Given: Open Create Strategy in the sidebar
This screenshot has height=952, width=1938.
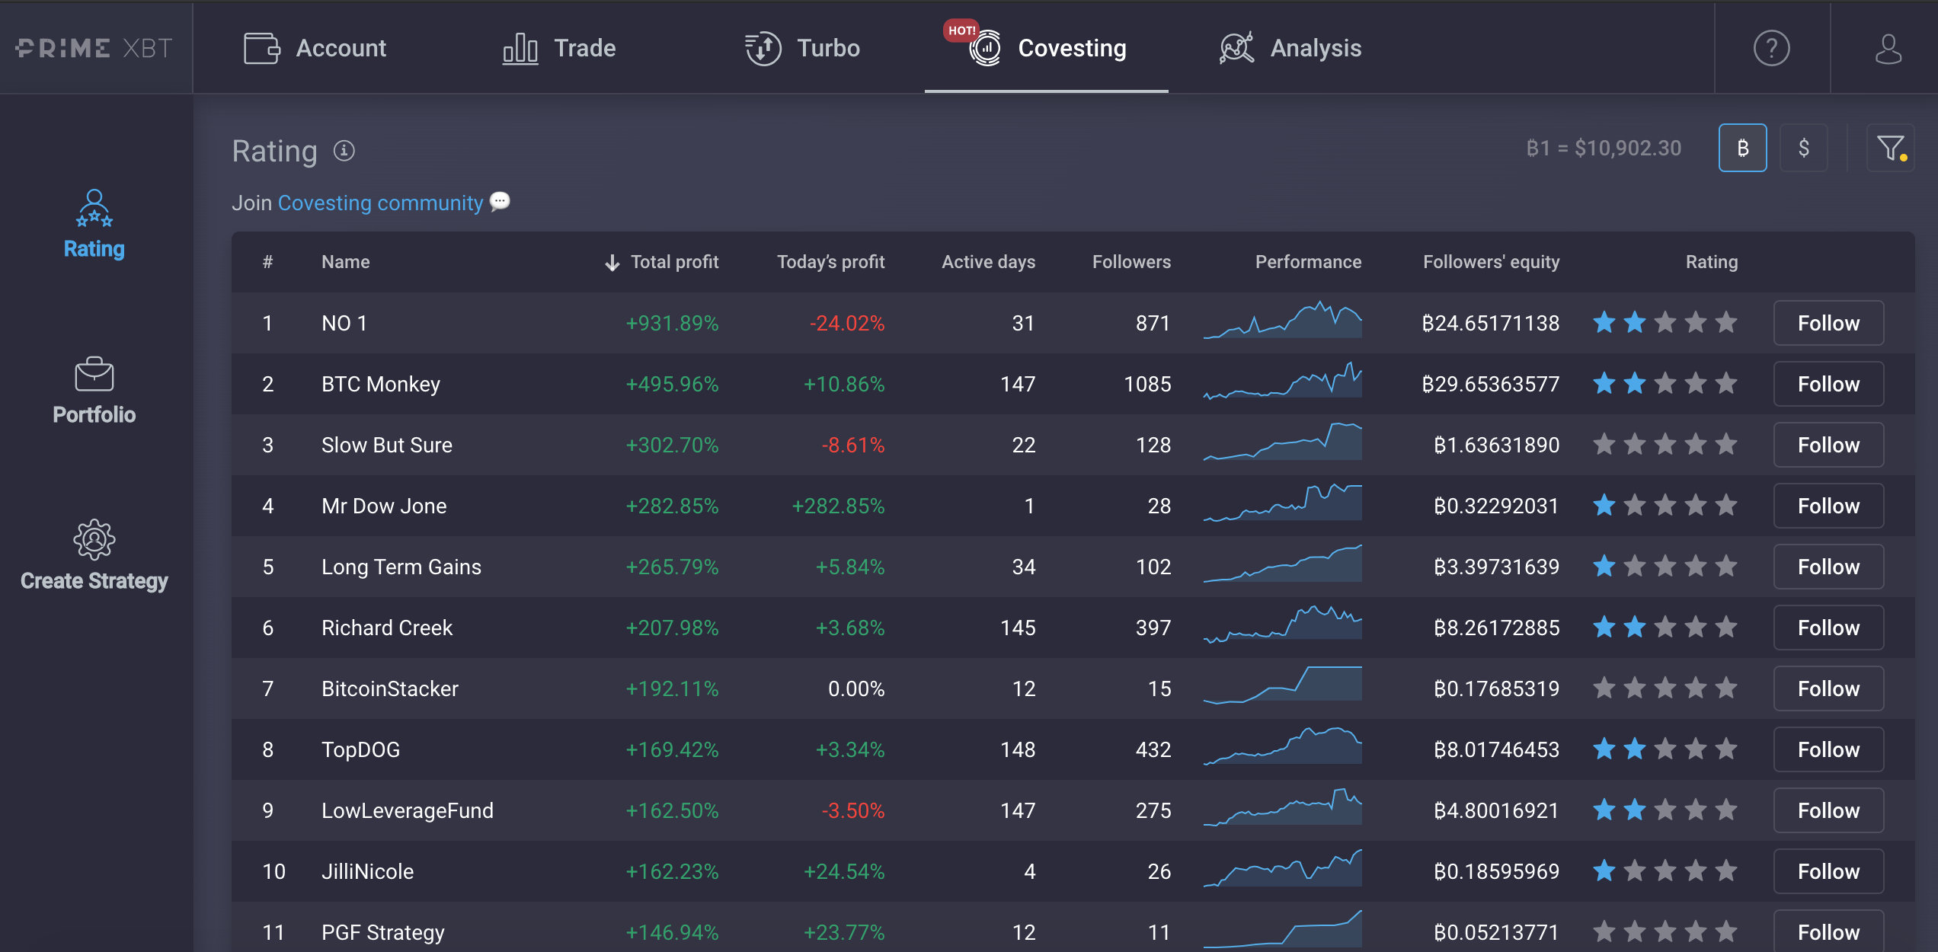Looking at the screenshot, I should [x=94, y=556].
